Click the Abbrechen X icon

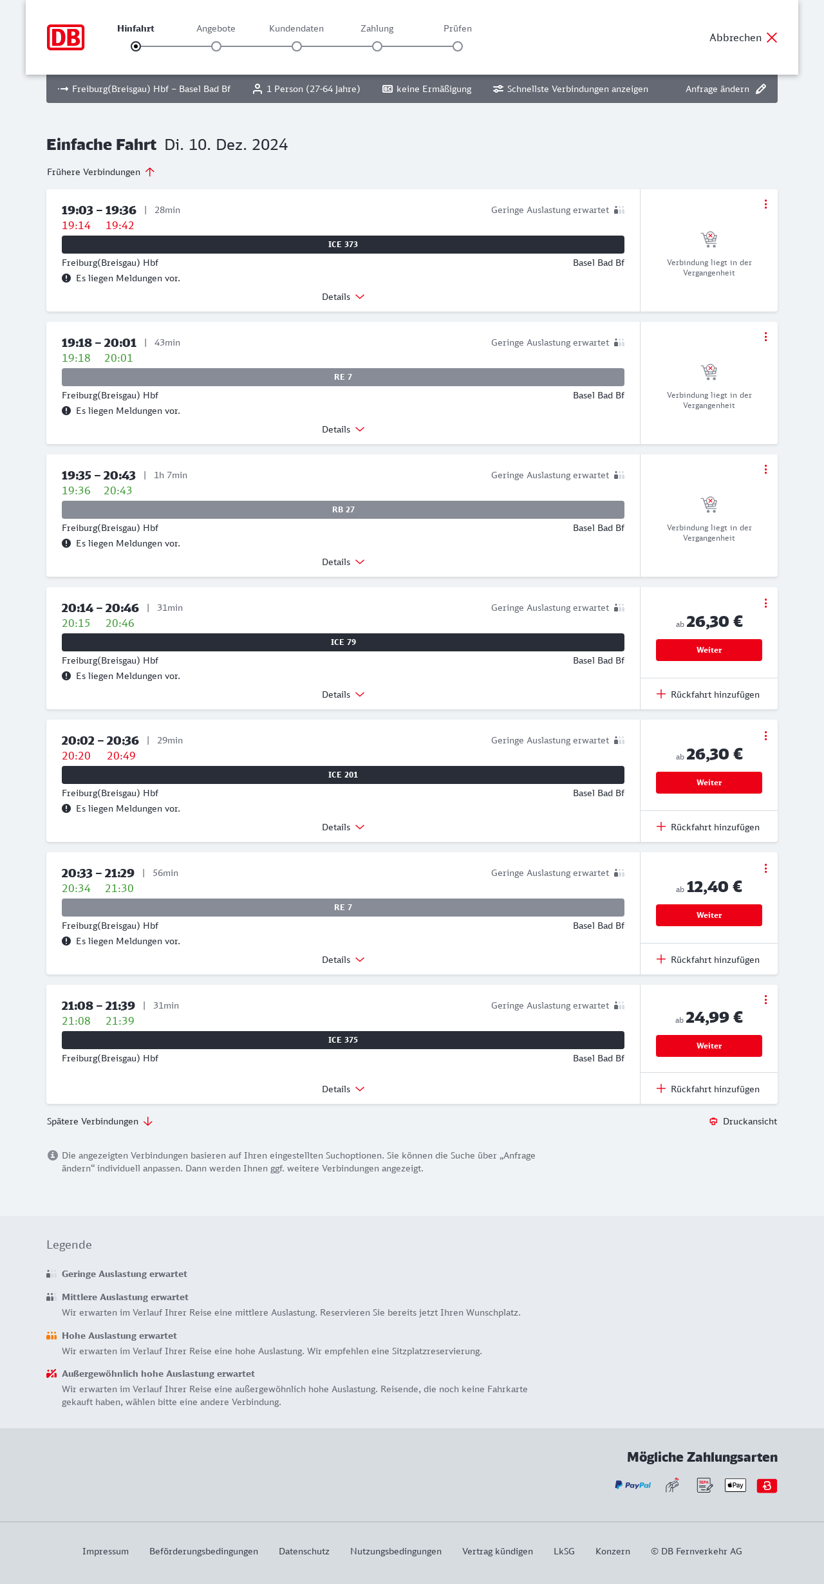pyautogui.click(x=772, y=37)
